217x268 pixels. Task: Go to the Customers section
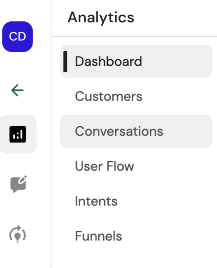(x=108, y=96)
